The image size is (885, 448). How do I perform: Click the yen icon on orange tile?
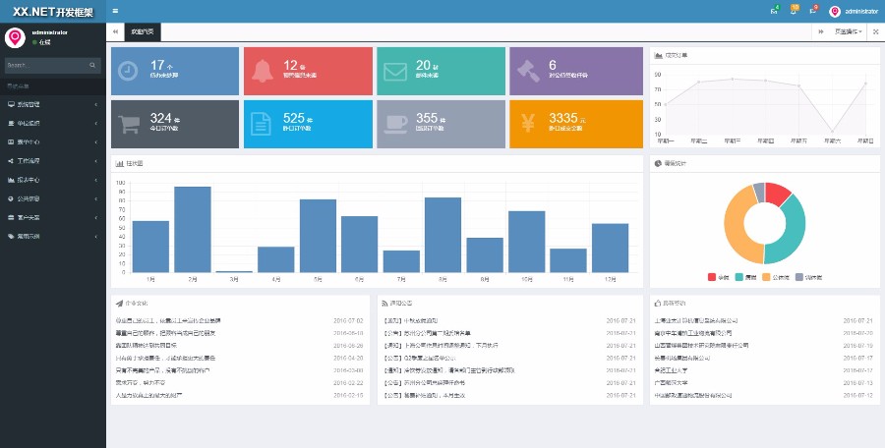click(527, 124)
